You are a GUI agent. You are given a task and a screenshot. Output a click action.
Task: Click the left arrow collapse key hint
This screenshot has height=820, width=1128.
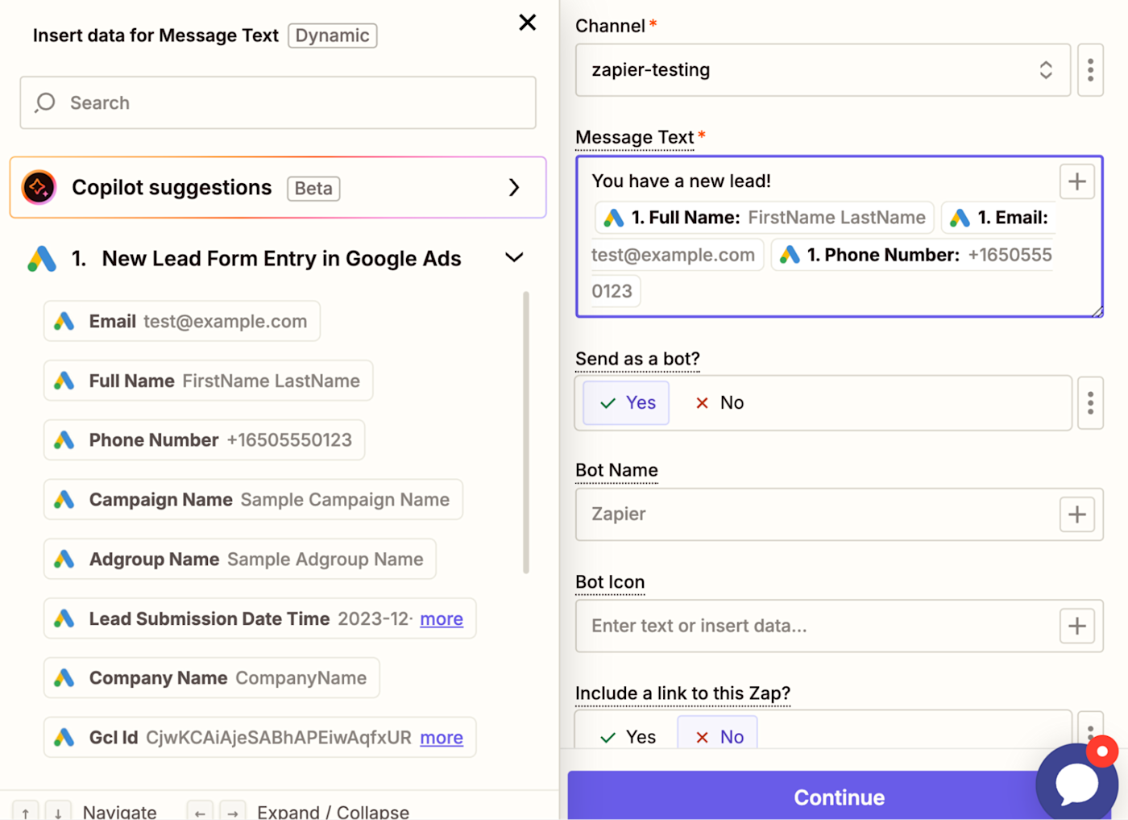click(x=200, y=812)
